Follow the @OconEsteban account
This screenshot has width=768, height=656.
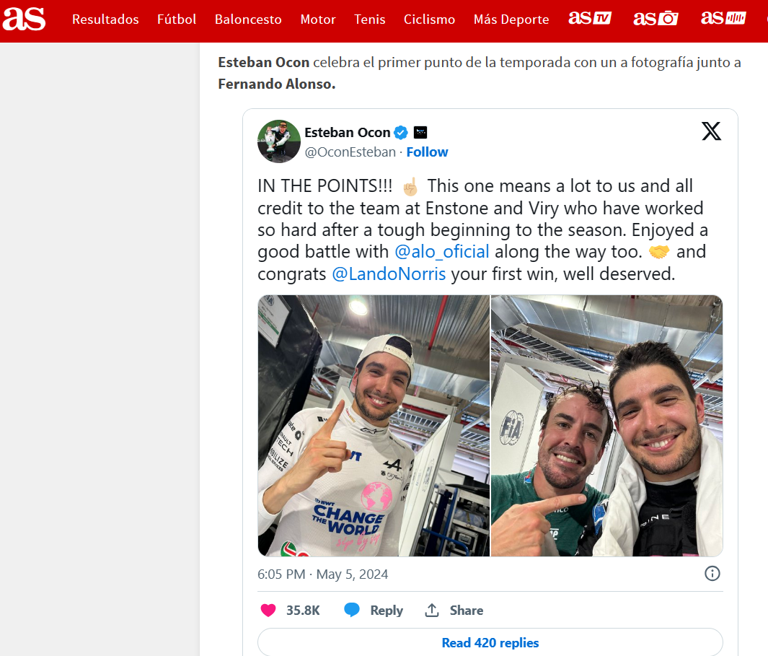427,152
